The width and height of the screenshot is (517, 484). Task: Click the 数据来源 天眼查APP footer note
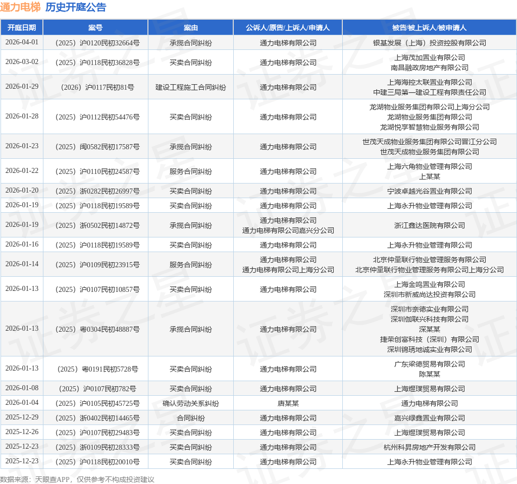click(x=77, y=479)
